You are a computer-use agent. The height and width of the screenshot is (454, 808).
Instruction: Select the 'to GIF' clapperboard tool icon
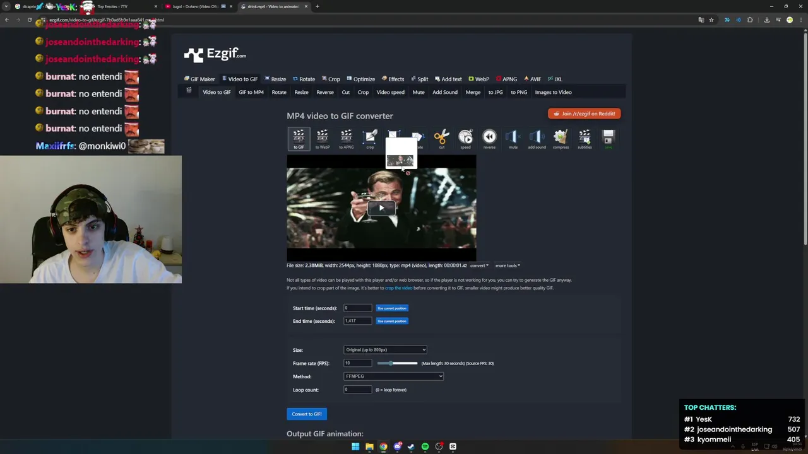(x=299, y=139)
